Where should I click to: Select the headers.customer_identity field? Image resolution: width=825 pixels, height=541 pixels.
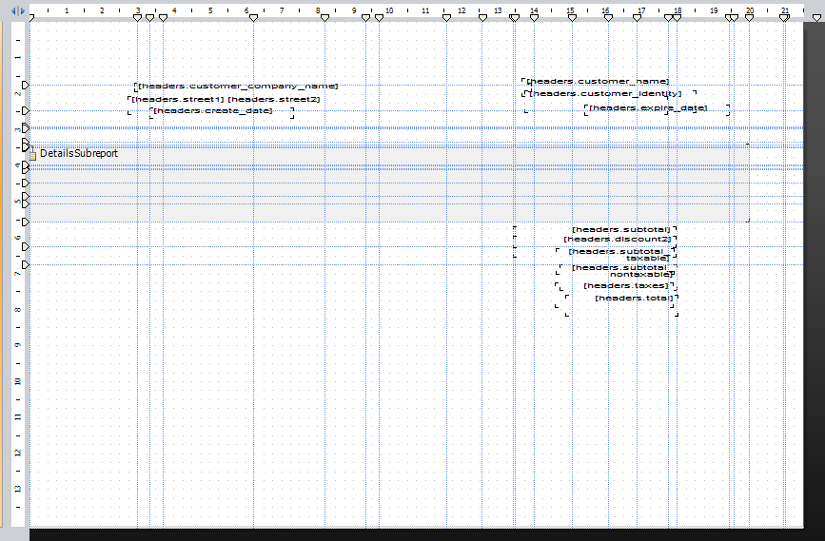coord(605,94)
